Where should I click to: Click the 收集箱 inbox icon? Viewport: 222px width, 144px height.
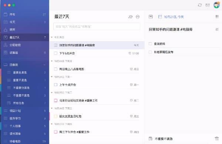coord(6,53)
